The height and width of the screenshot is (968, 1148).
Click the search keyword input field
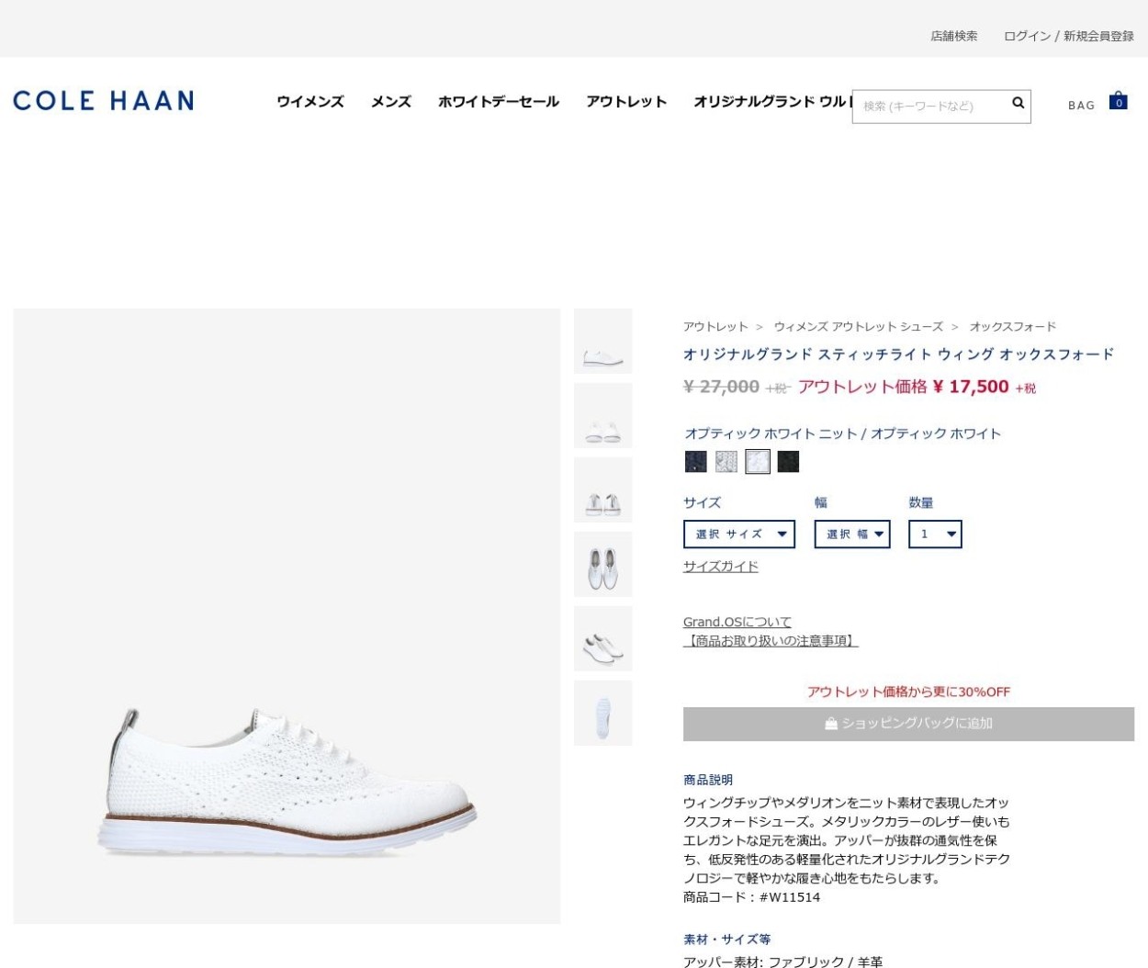pyautogui.click(x=932, y=107)
